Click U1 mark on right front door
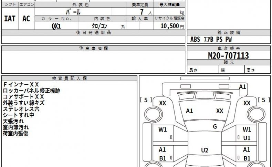This screenshot has height=167, width=272. tap(247, 138)
